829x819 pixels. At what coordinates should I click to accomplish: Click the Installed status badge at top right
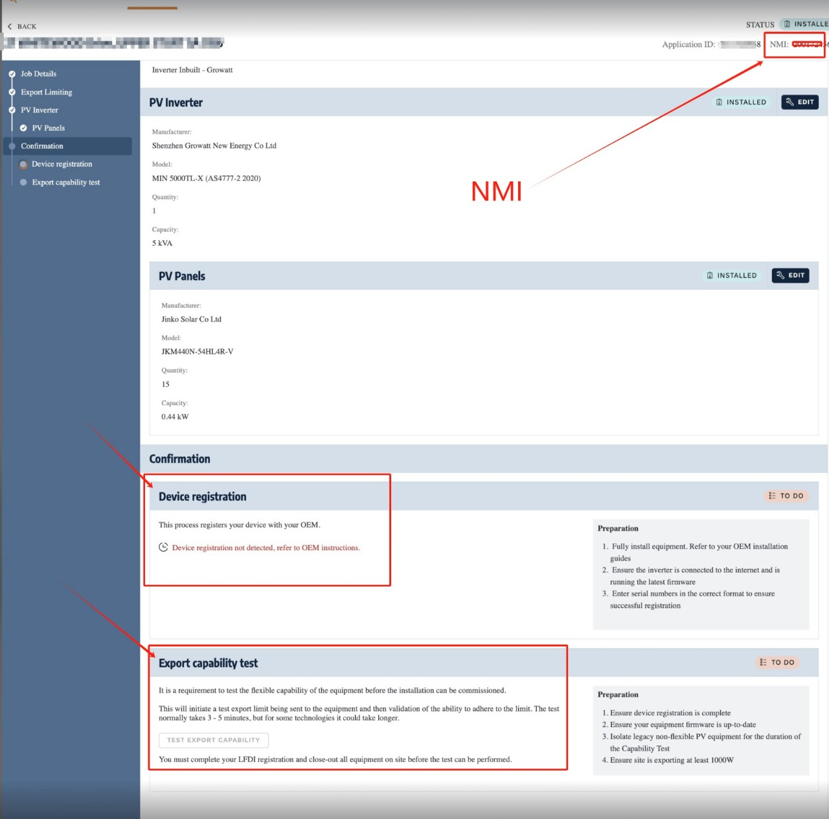pyautogui.click(x=805, y=24)
